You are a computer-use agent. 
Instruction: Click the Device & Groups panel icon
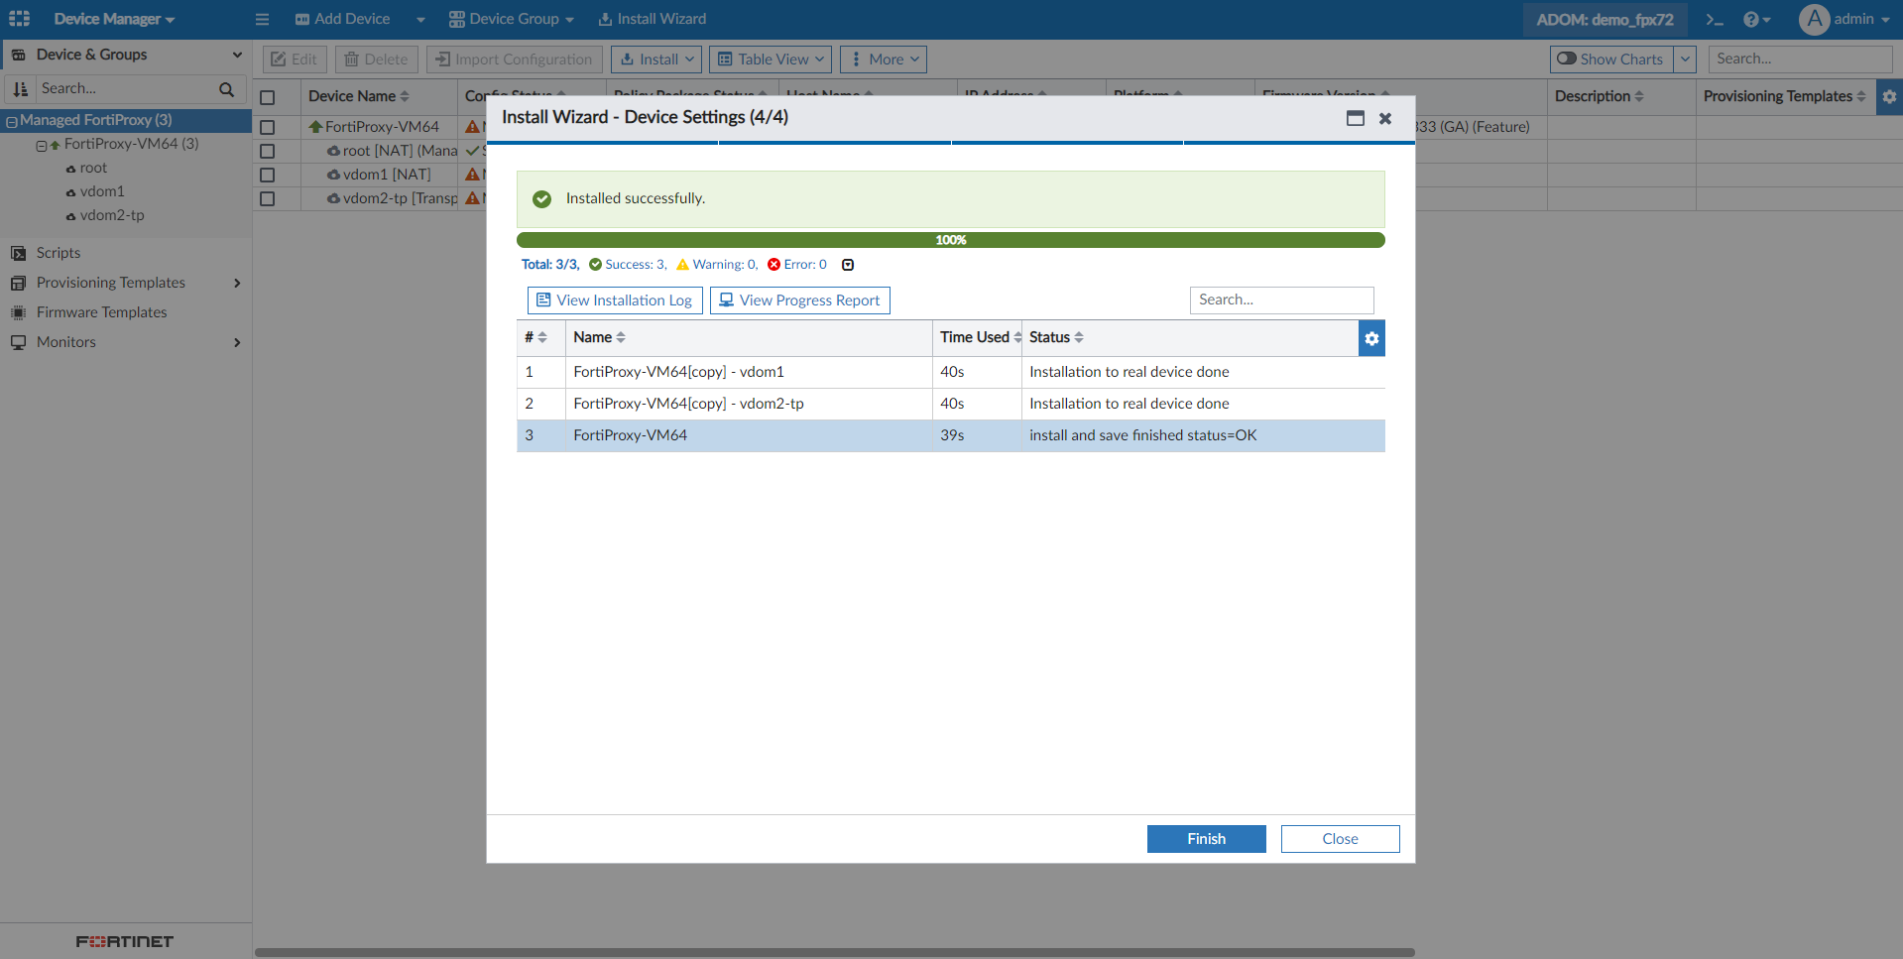[x=19, y=55]
